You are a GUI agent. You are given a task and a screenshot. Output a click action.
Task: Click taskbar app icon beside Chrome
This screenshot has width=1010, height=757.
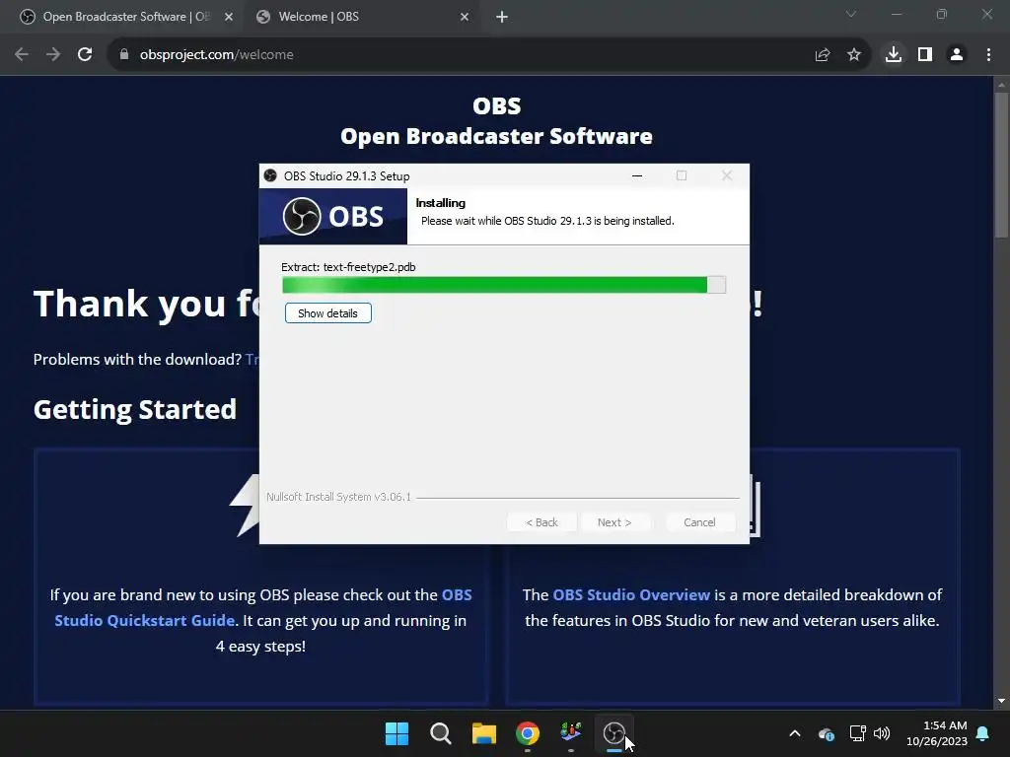571,732
